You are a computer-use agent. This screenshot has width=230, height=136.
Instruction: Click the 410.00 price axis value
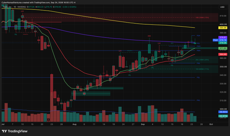(223, 16)
